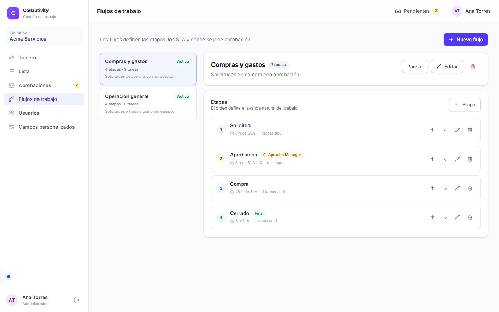The image size is (499, 312).
Task: Move Aprobación stage up
Action: point(432,159)
